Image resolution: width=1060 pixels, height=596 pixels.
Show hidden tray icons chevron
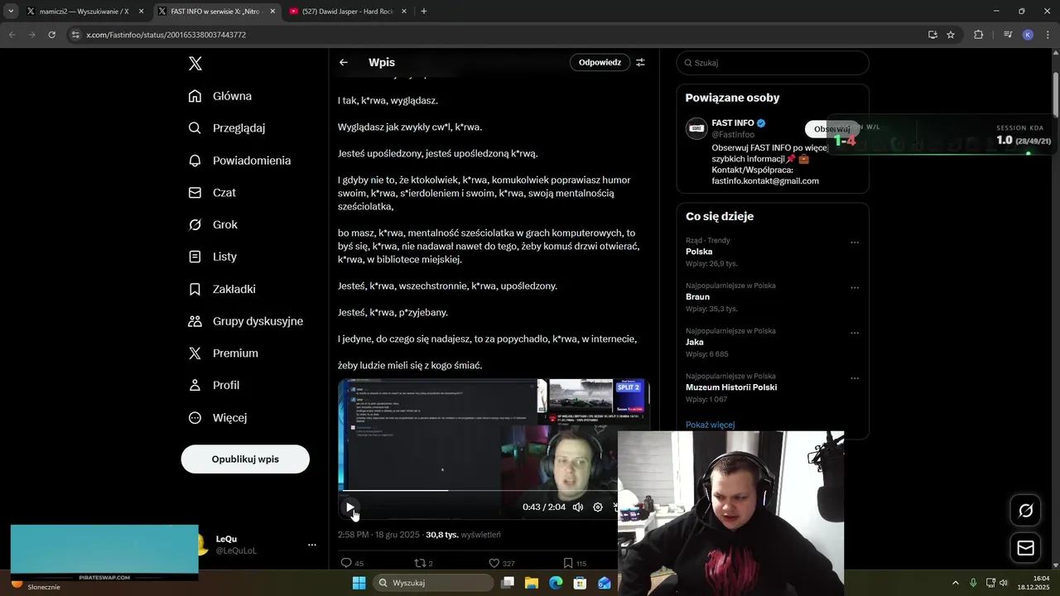click(955, 583)
